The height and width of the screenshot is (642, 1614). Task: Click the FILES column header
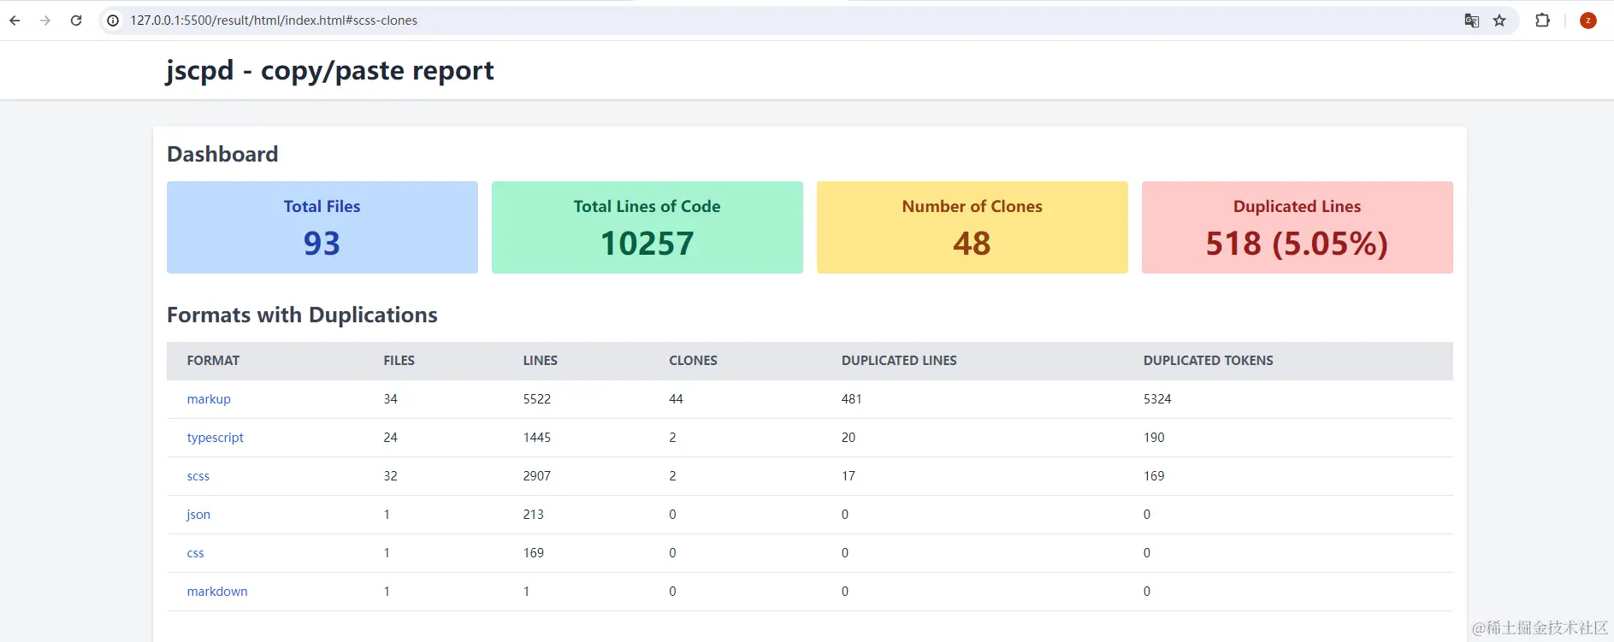click(x=399, y=361)
